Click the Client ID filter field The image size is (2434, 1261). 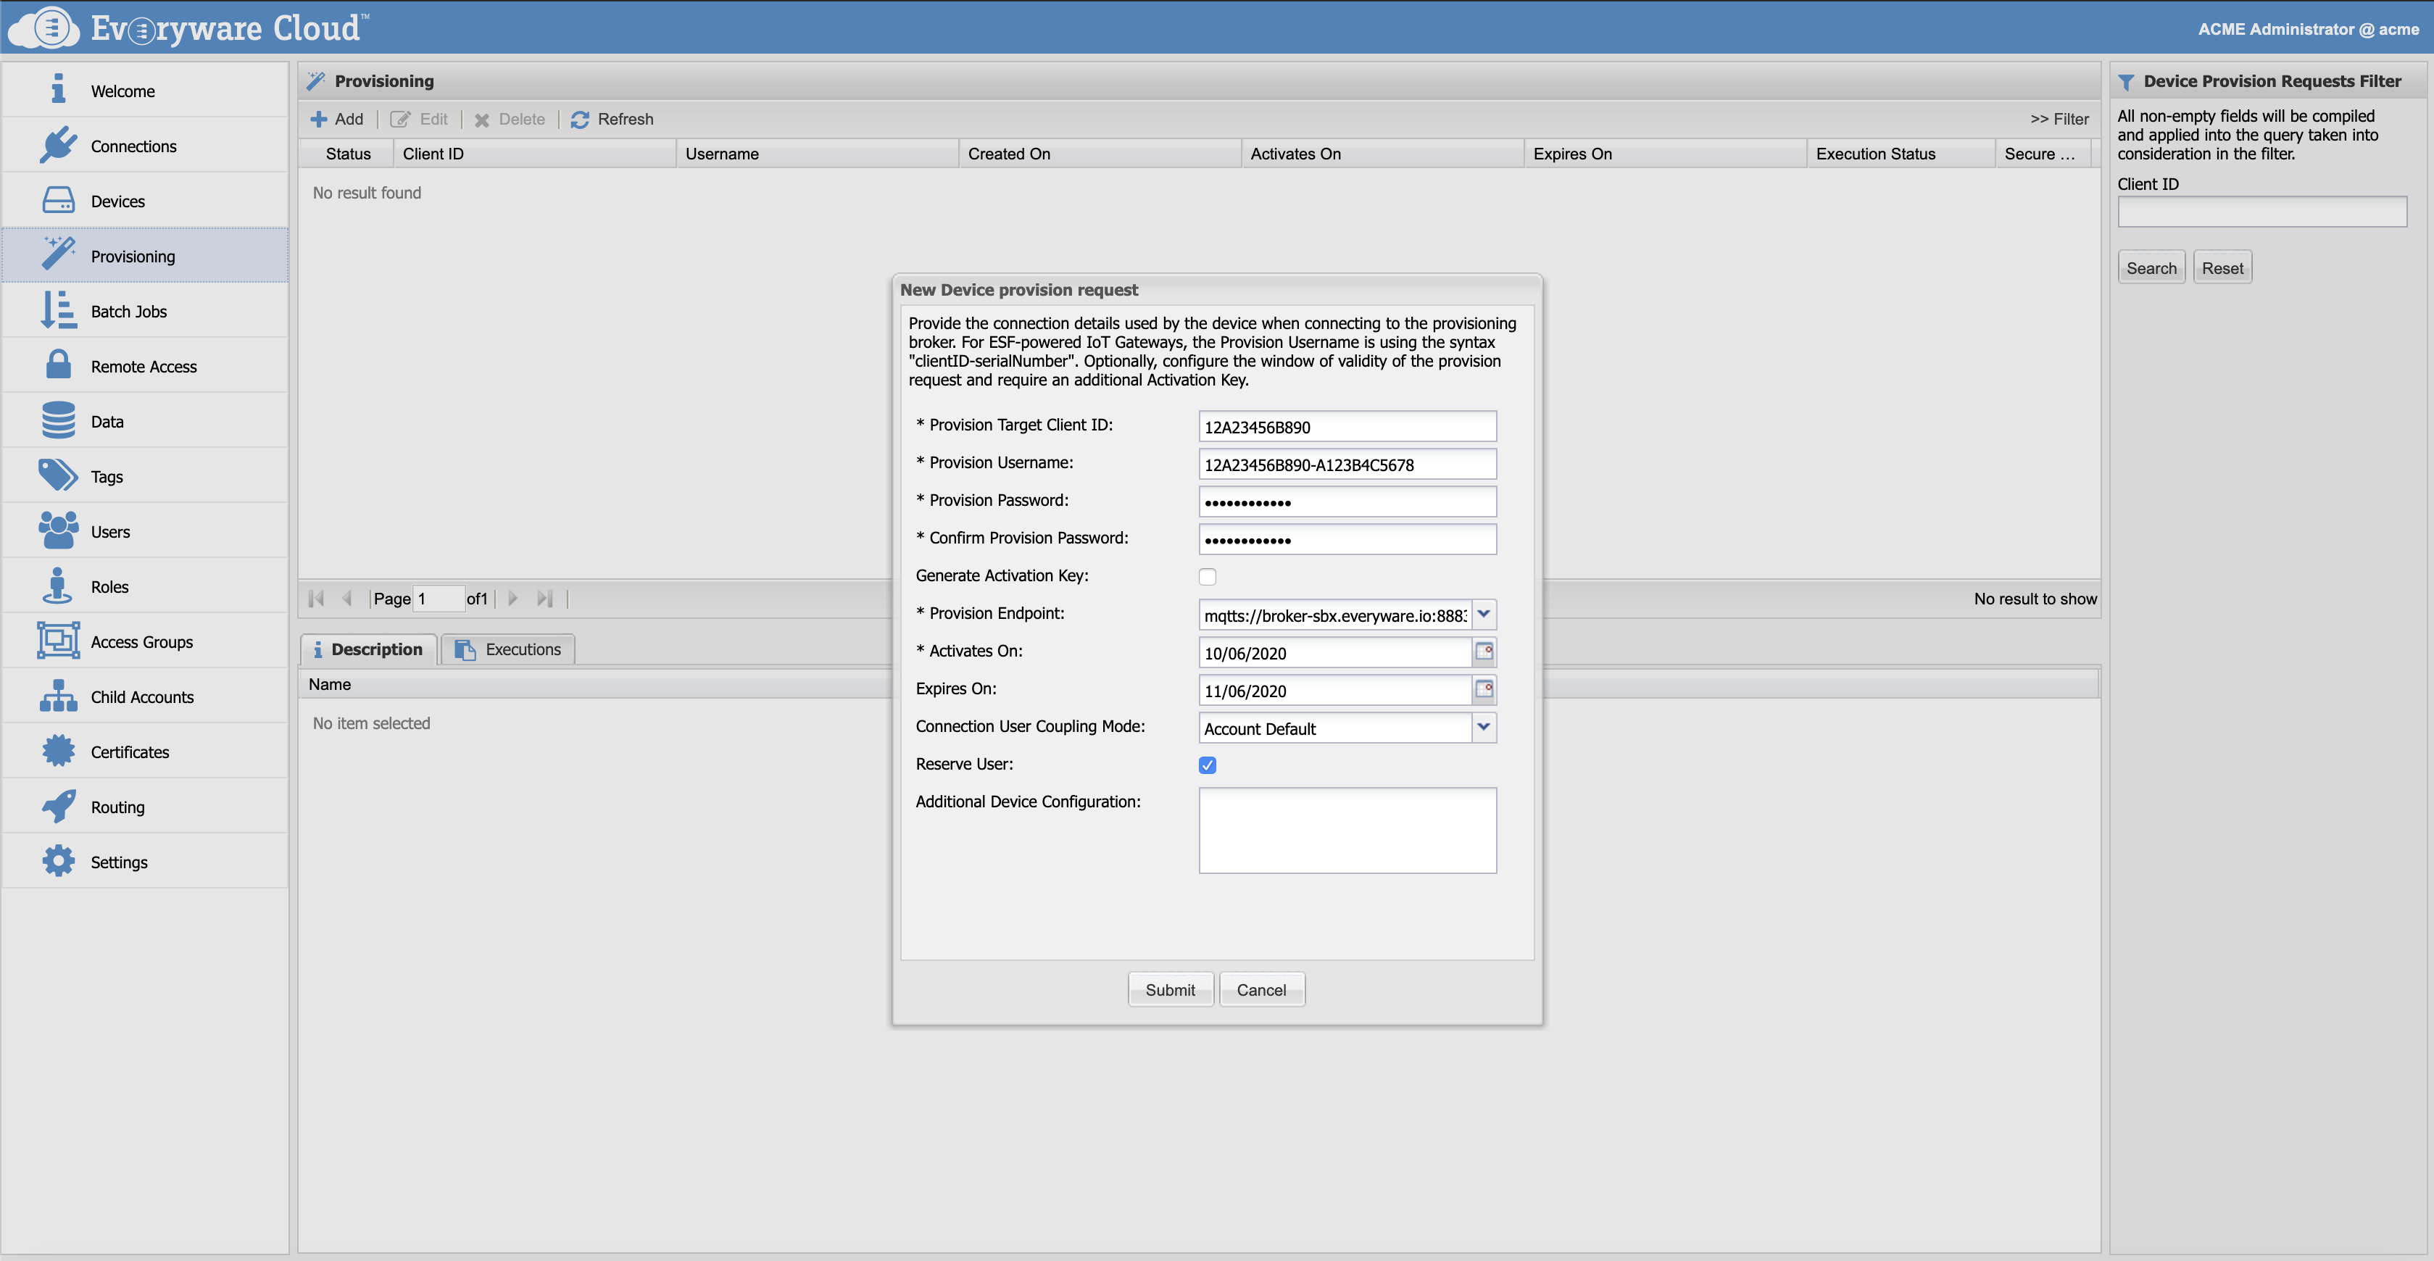tap(2261, 212)
